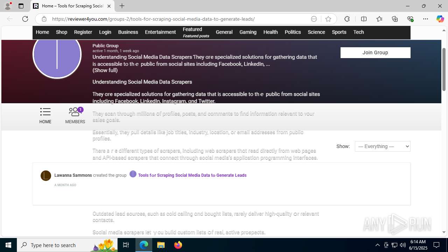448x252 pixels.
Task: Open Tools for Scraping Social Media group link
Action: tap(192, 175)
